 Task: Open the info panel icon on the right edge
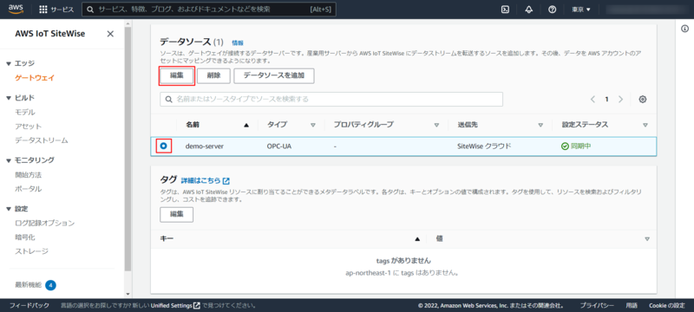(x=684, y=29)
